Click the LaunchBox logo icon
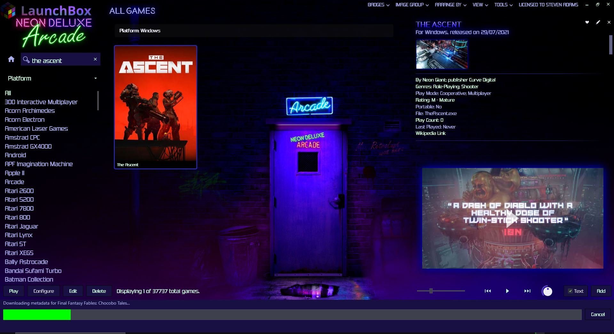This screenshot has width=614, height=334. click(9, 11)
